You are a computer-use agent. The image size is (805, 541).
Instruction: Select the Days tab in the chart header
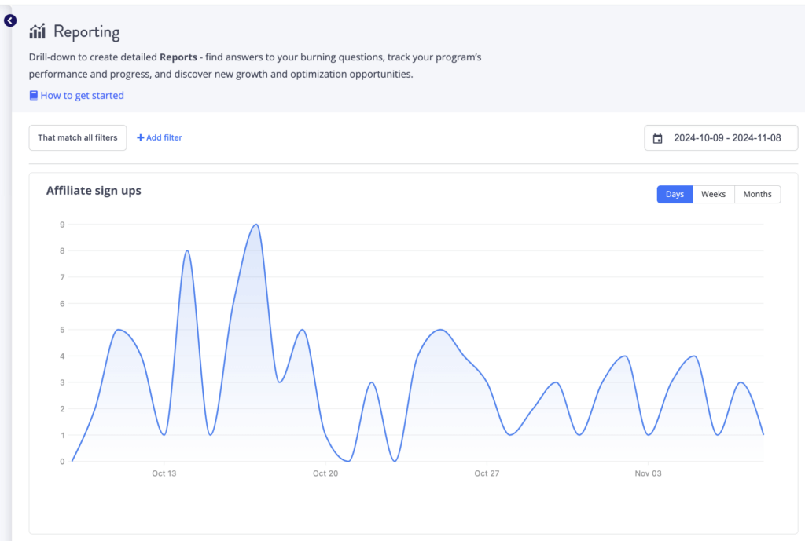coord(675,194)
